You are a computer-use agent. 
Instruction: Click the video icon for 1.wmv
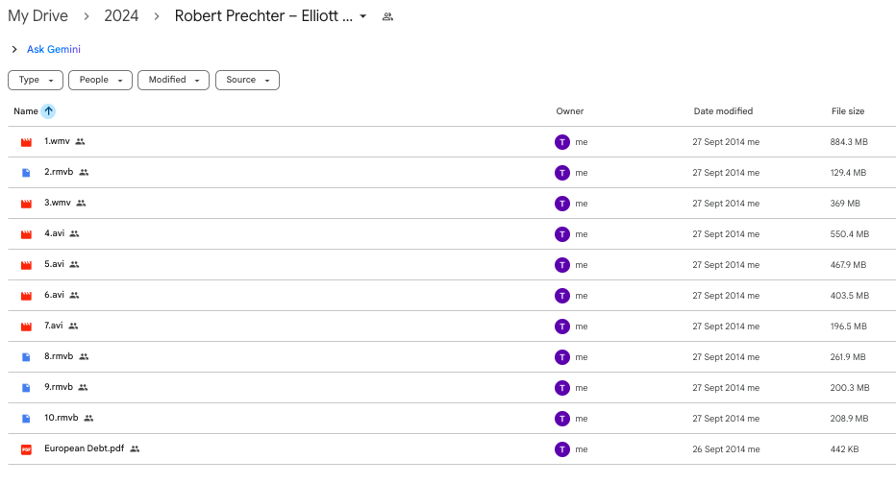[26, 142]
